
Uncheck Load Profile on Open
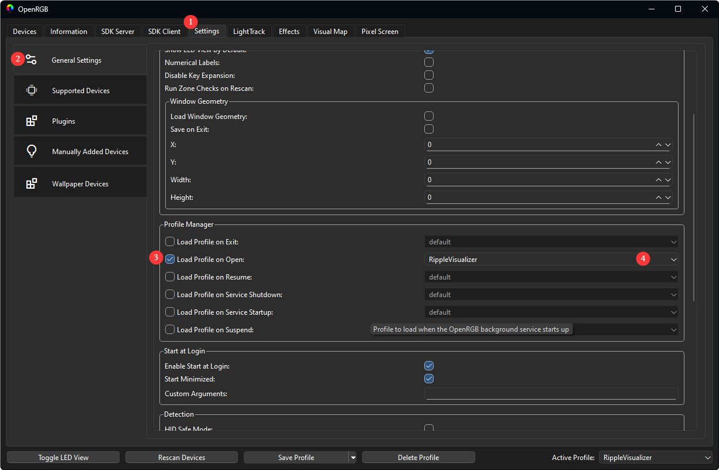170,259
